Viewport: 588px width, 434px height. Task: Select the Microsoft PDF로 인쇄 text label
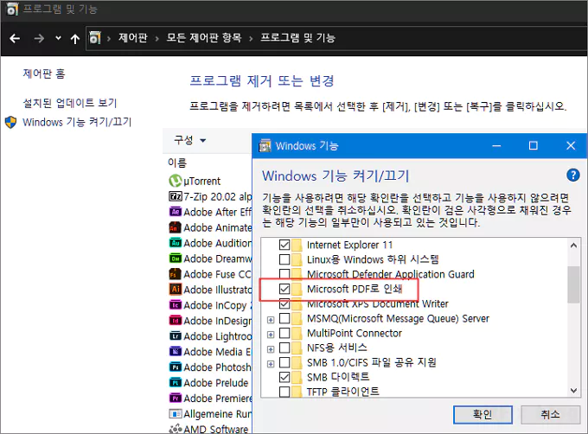(355, 289)
